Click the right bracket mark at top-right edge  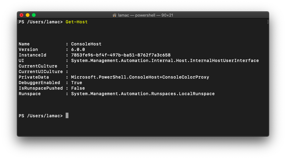pos(268,22)
